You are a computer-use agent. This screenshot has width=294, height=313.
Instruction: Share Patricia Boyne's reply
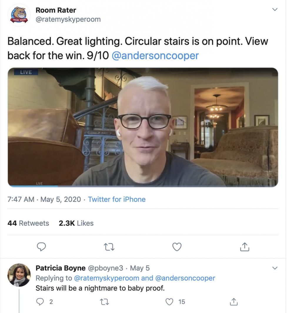(233, 302)
